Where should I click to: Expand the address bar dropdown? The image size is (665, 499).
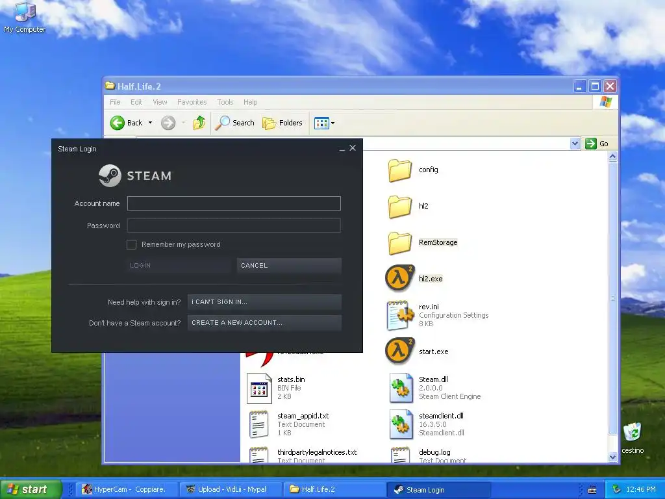[x=575, y=144]
